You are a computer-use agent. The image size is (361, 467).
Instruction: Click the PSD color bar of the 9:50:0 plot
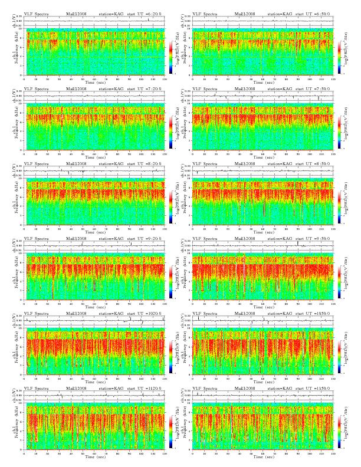tap(340, 282)
